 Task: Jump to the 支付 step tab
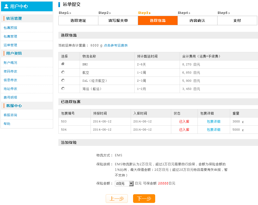(237, 20)
